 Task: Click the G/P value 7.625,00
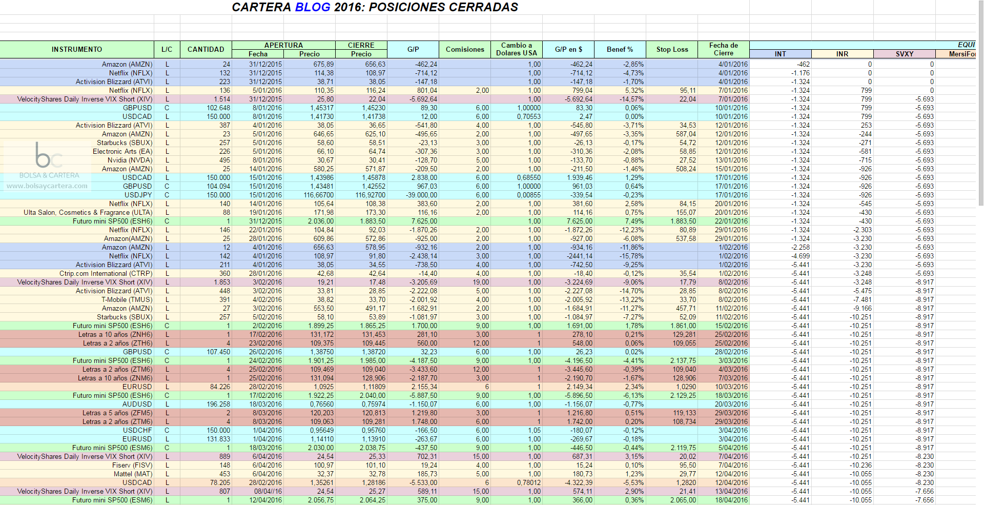(413, 221)
